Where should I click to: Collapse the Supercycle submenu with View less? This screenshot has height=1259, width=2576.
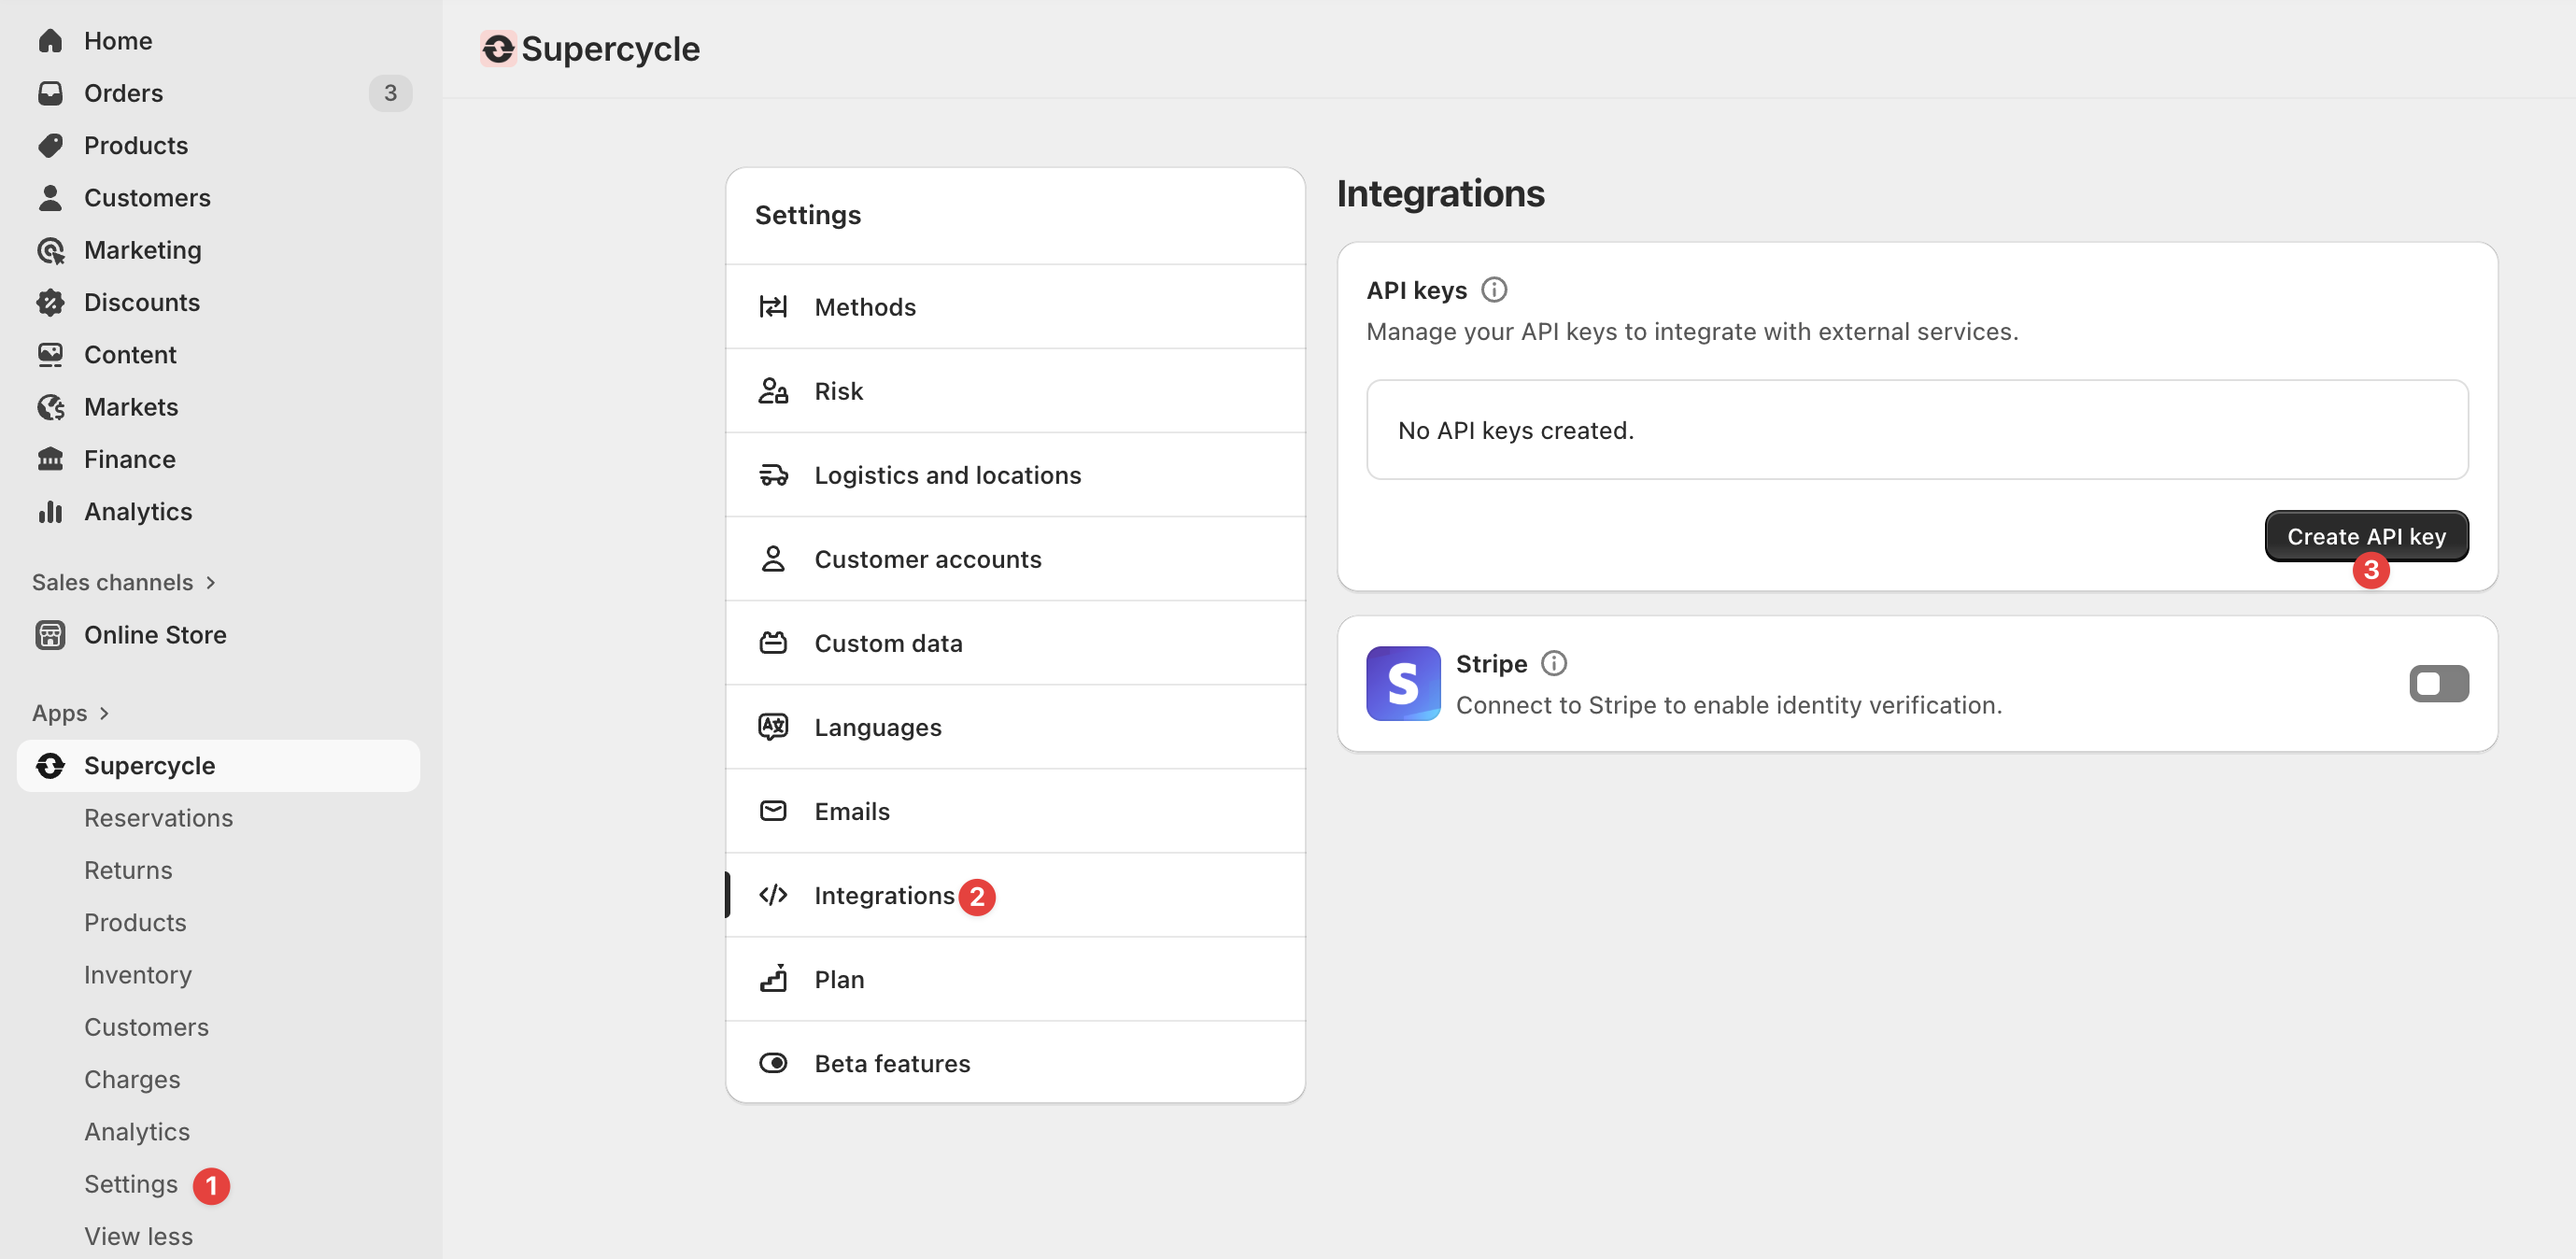pyautogui.click(x=138, y=1236)
